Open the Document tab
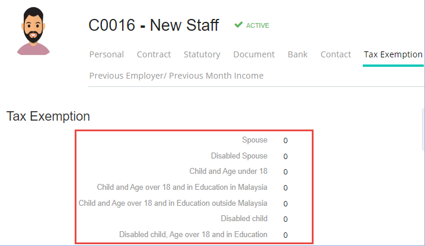This screenshot has height=246, width=425. pos(254,54)
